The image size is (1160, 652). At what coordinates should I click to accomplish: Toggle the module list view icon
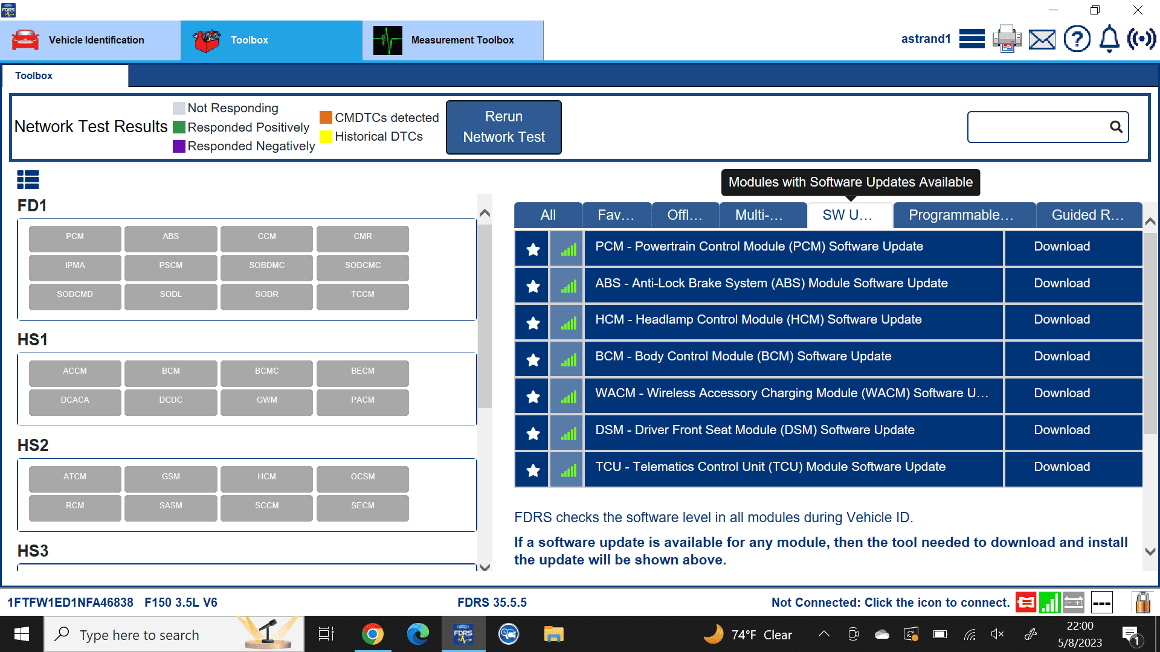[x=28, y=179]
